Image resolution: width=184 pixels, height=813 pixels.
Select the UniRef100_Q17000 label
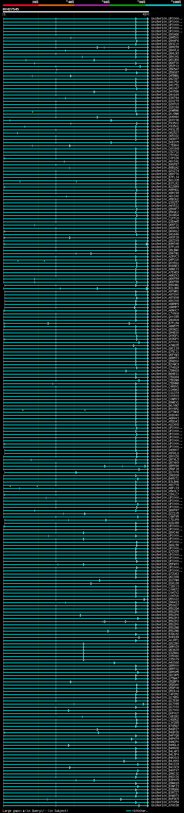click(165, 710)
